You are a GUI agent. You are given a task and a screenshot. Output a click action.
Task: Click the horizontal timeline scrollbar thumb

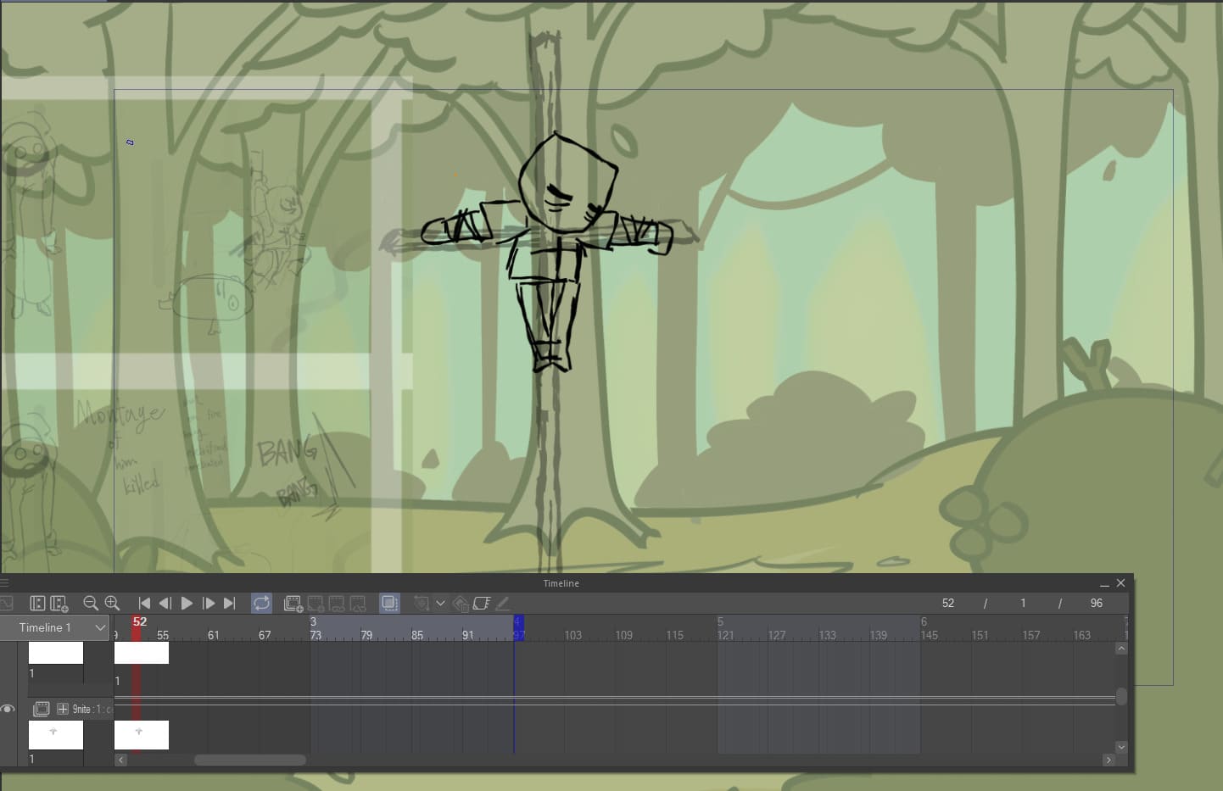point(250,760)
